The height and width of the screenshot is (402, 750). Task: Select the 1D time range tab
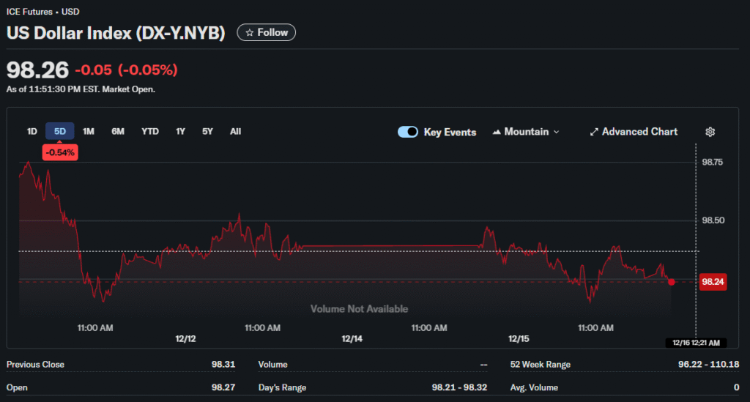click(32, 132)
